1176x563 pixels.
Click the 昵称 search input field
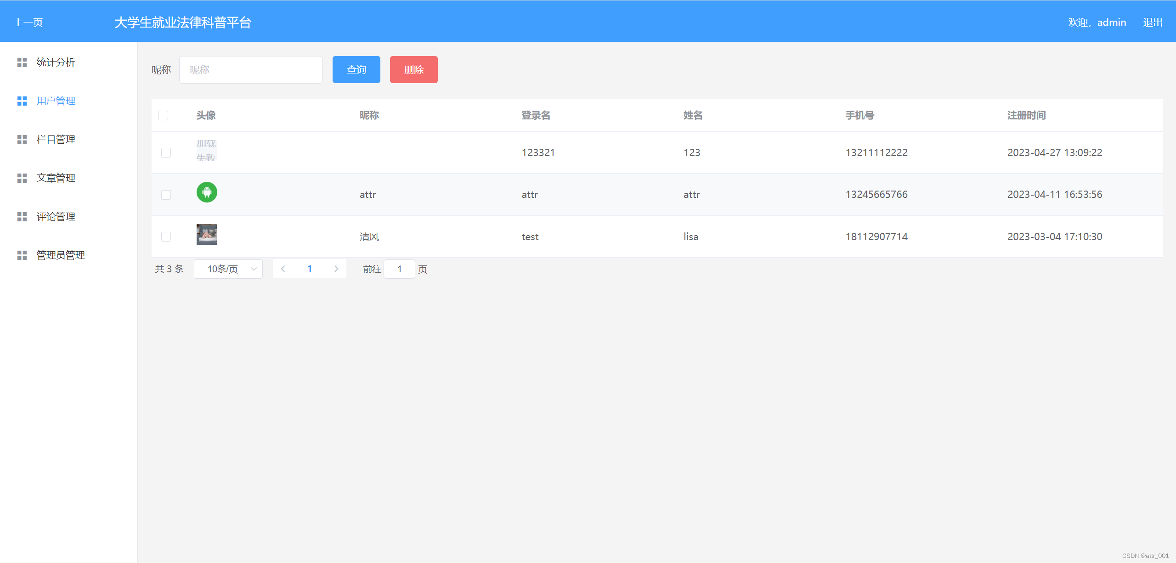251,70
